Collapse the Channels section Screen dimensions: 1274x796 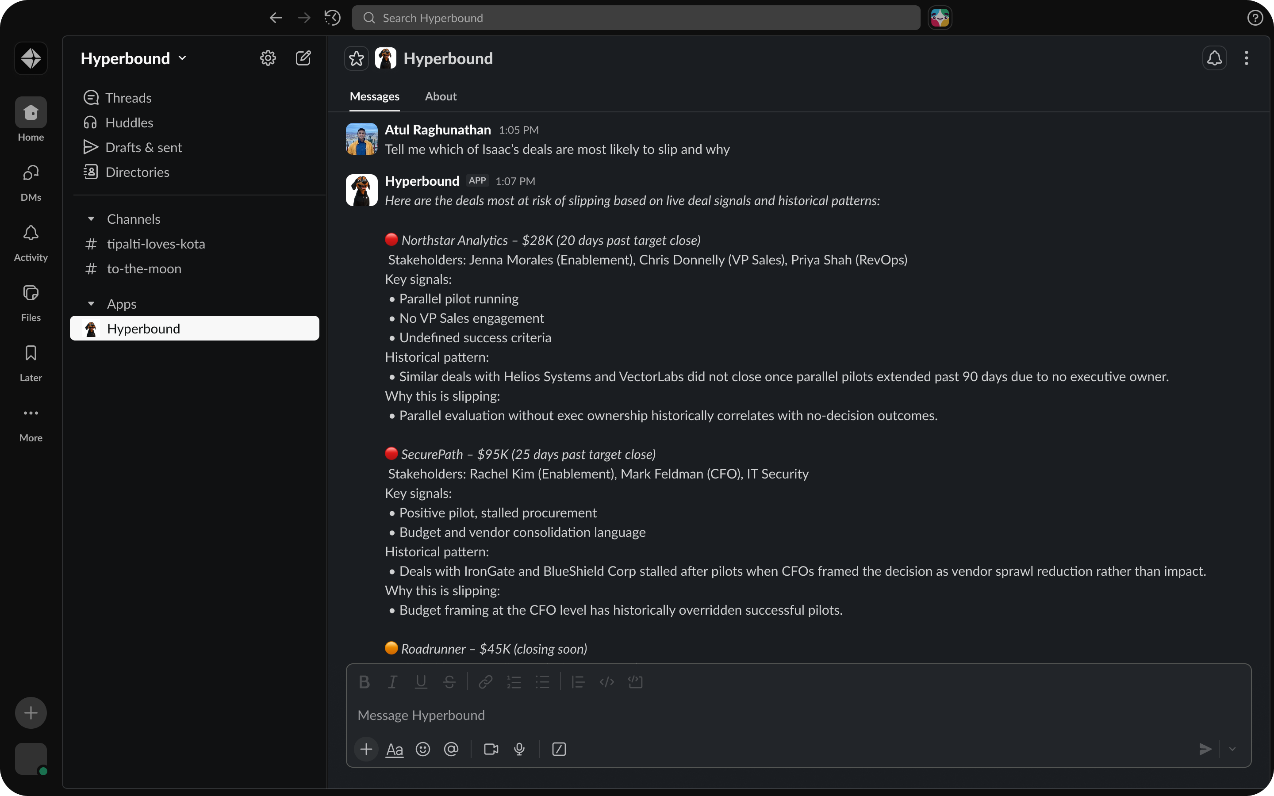91,219
